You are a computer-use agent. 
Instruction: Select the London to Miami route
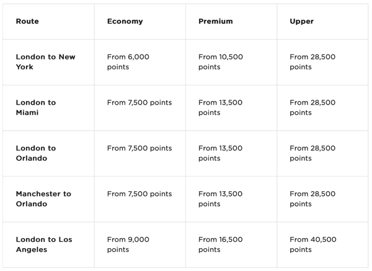[x=36, y=108]
